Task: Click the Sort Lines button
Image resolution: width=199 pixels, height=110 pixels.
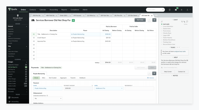Action: 140,20
